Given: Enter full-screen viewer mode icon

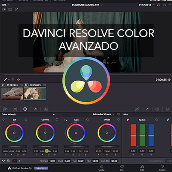Looking at the screenshot, I should tap(165, 5).
